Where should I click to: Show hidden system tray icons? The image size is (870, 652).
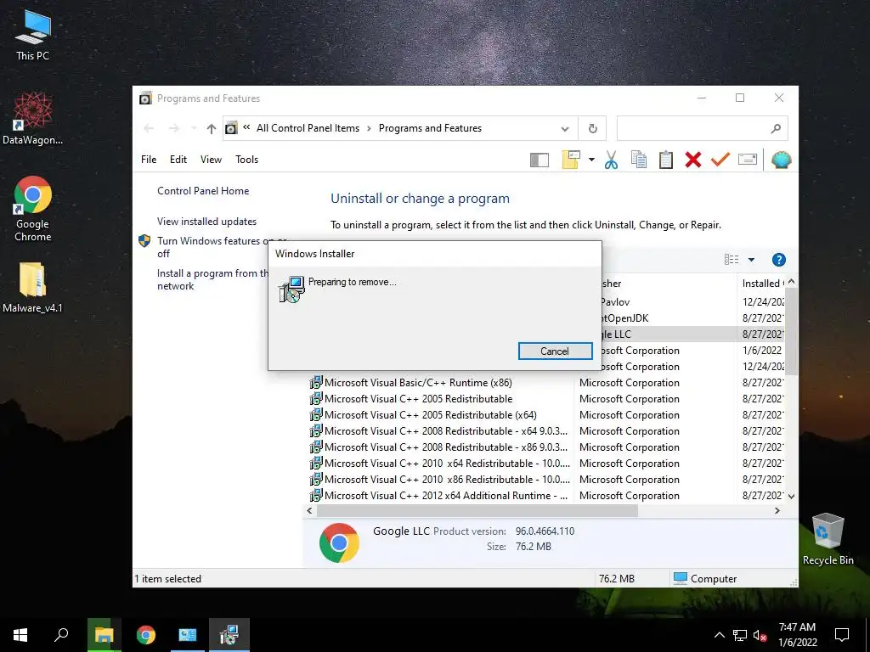pos(719,635)
